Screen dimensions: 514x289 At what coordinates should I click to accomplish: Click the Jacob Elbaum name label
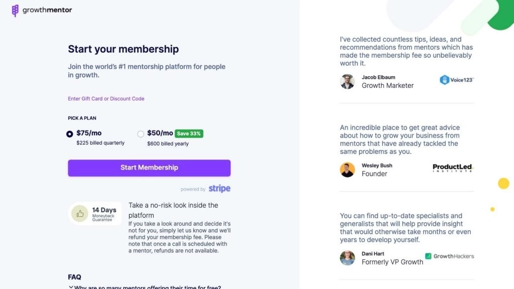tap(378, 77)
